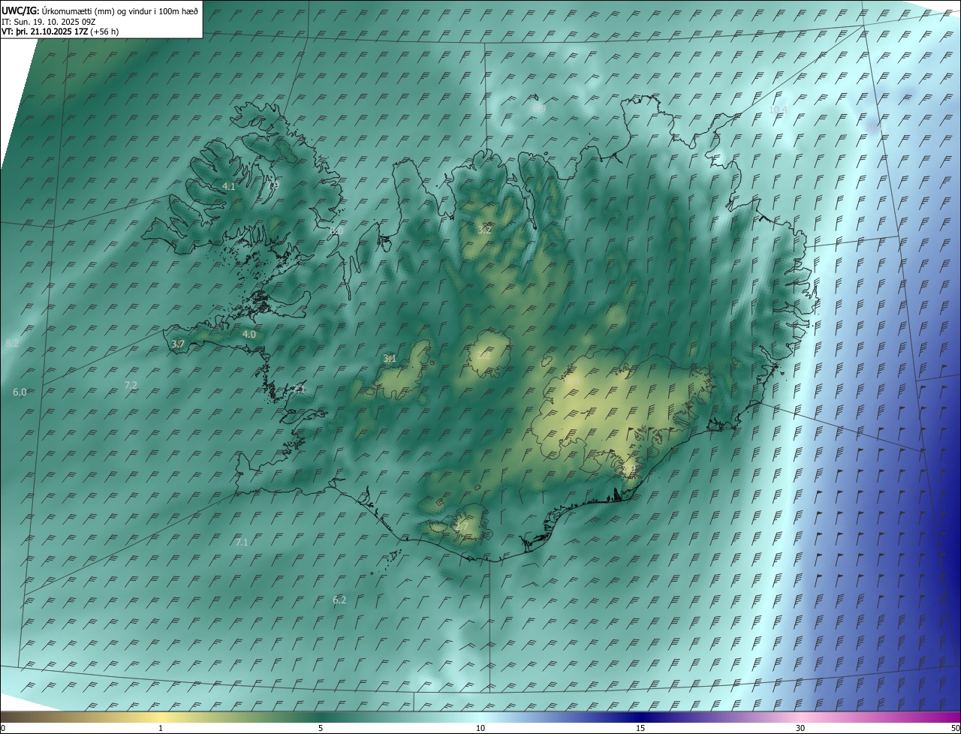
Task: Click the 6.2 value in the southern ocean
Action: click(339, 600)
